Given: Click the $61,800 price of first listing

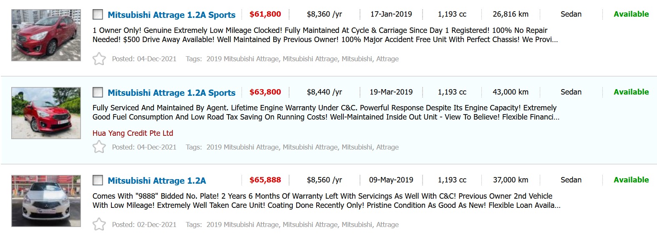Looking at the screenshot, I should click(265, 14).
